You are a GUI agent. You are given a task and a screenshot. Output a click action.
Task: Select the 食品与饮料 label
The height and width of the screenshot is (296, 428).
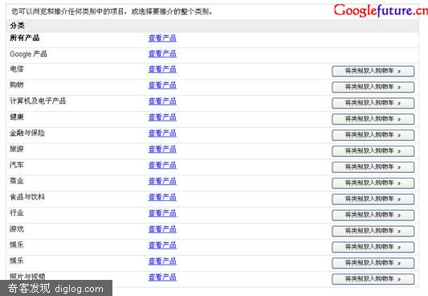click(x=27, y=197)
